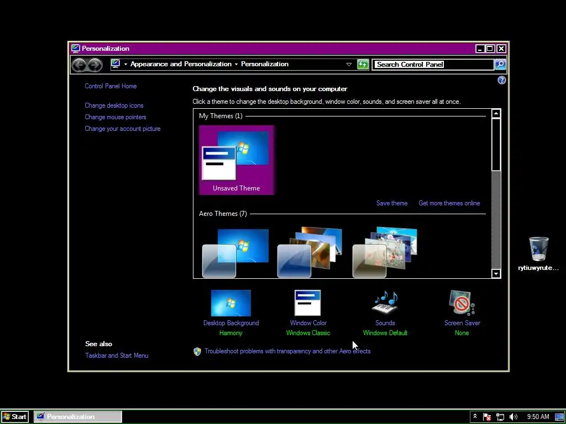Image resolution: width=566 pixels, height=424 pixels.
Task: Go to Appearance and Personalization breadcrumb
Action: [x=181, y=64]
